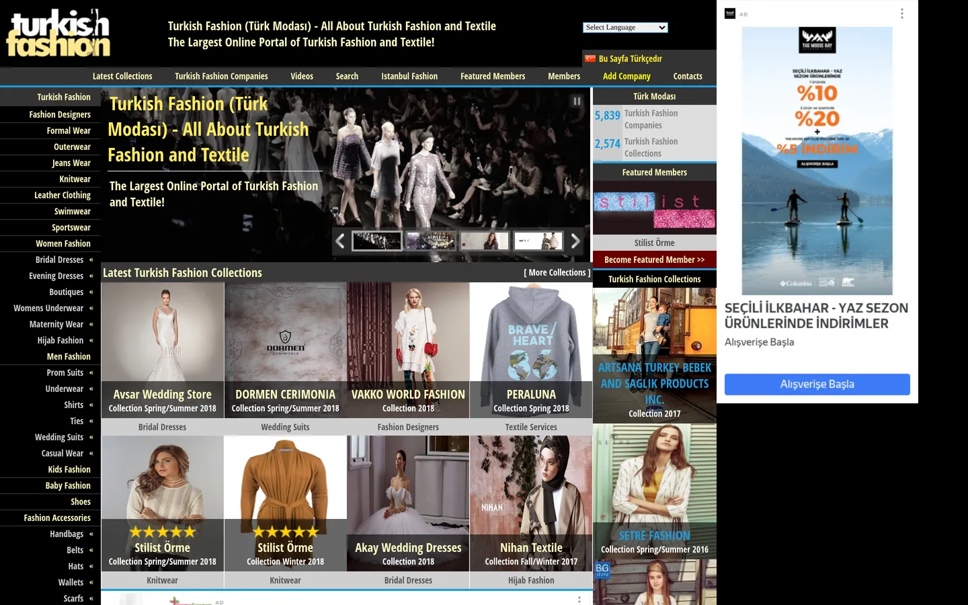The width and height of the screenshot is (968, 605).
Task: Expand the Casual Wear submenu arrow
Action: (91, 453)
